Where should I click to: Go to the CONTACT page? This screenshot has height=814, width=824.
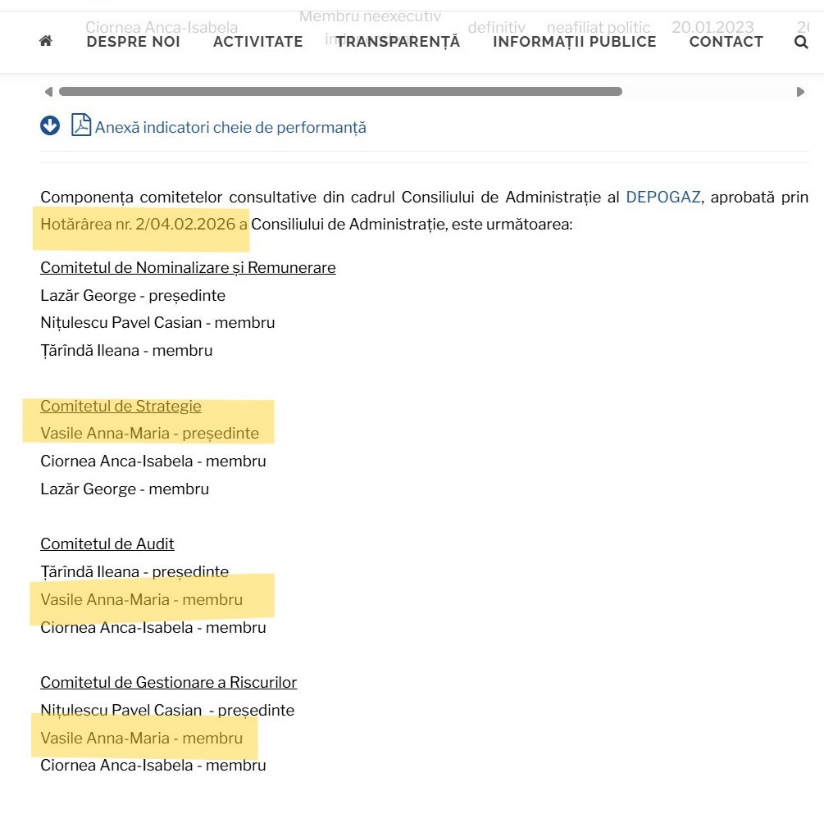click(x=726, y=42)
